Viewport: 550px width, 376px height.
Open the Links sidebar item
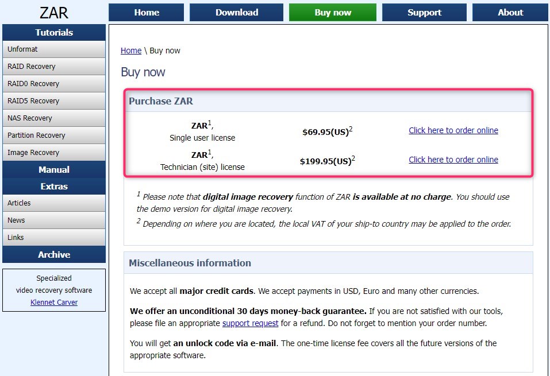[54, 237]
